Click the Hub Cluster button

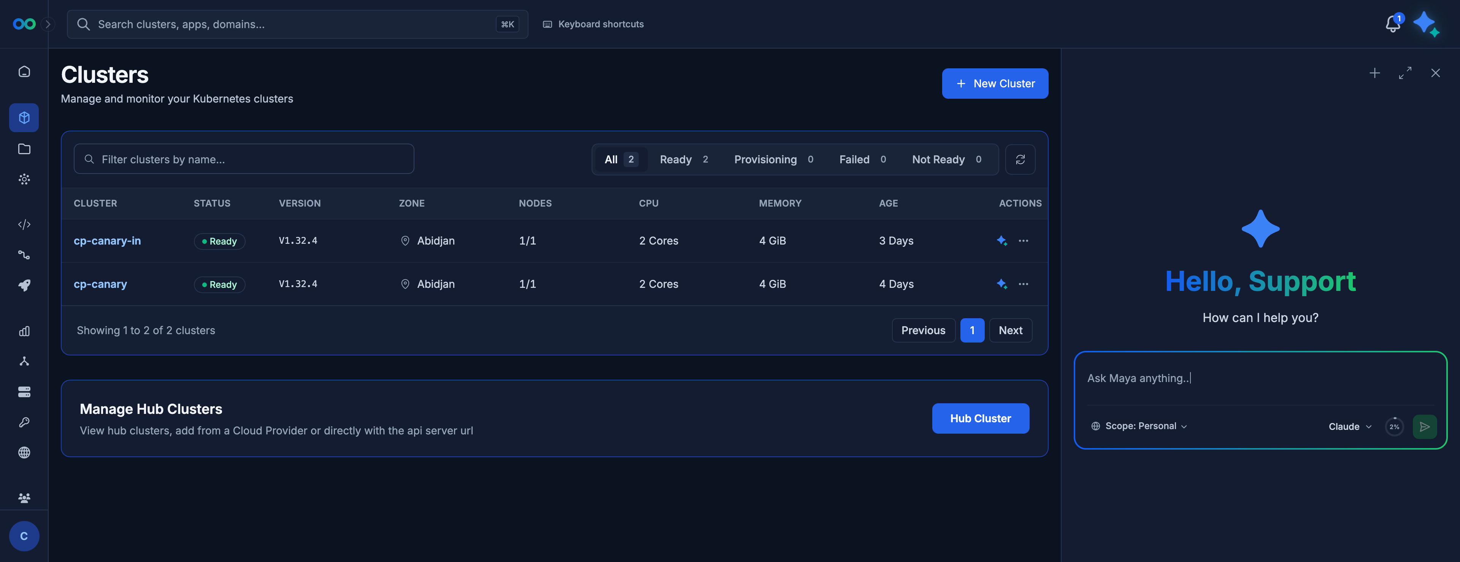(x=980, y=418)
